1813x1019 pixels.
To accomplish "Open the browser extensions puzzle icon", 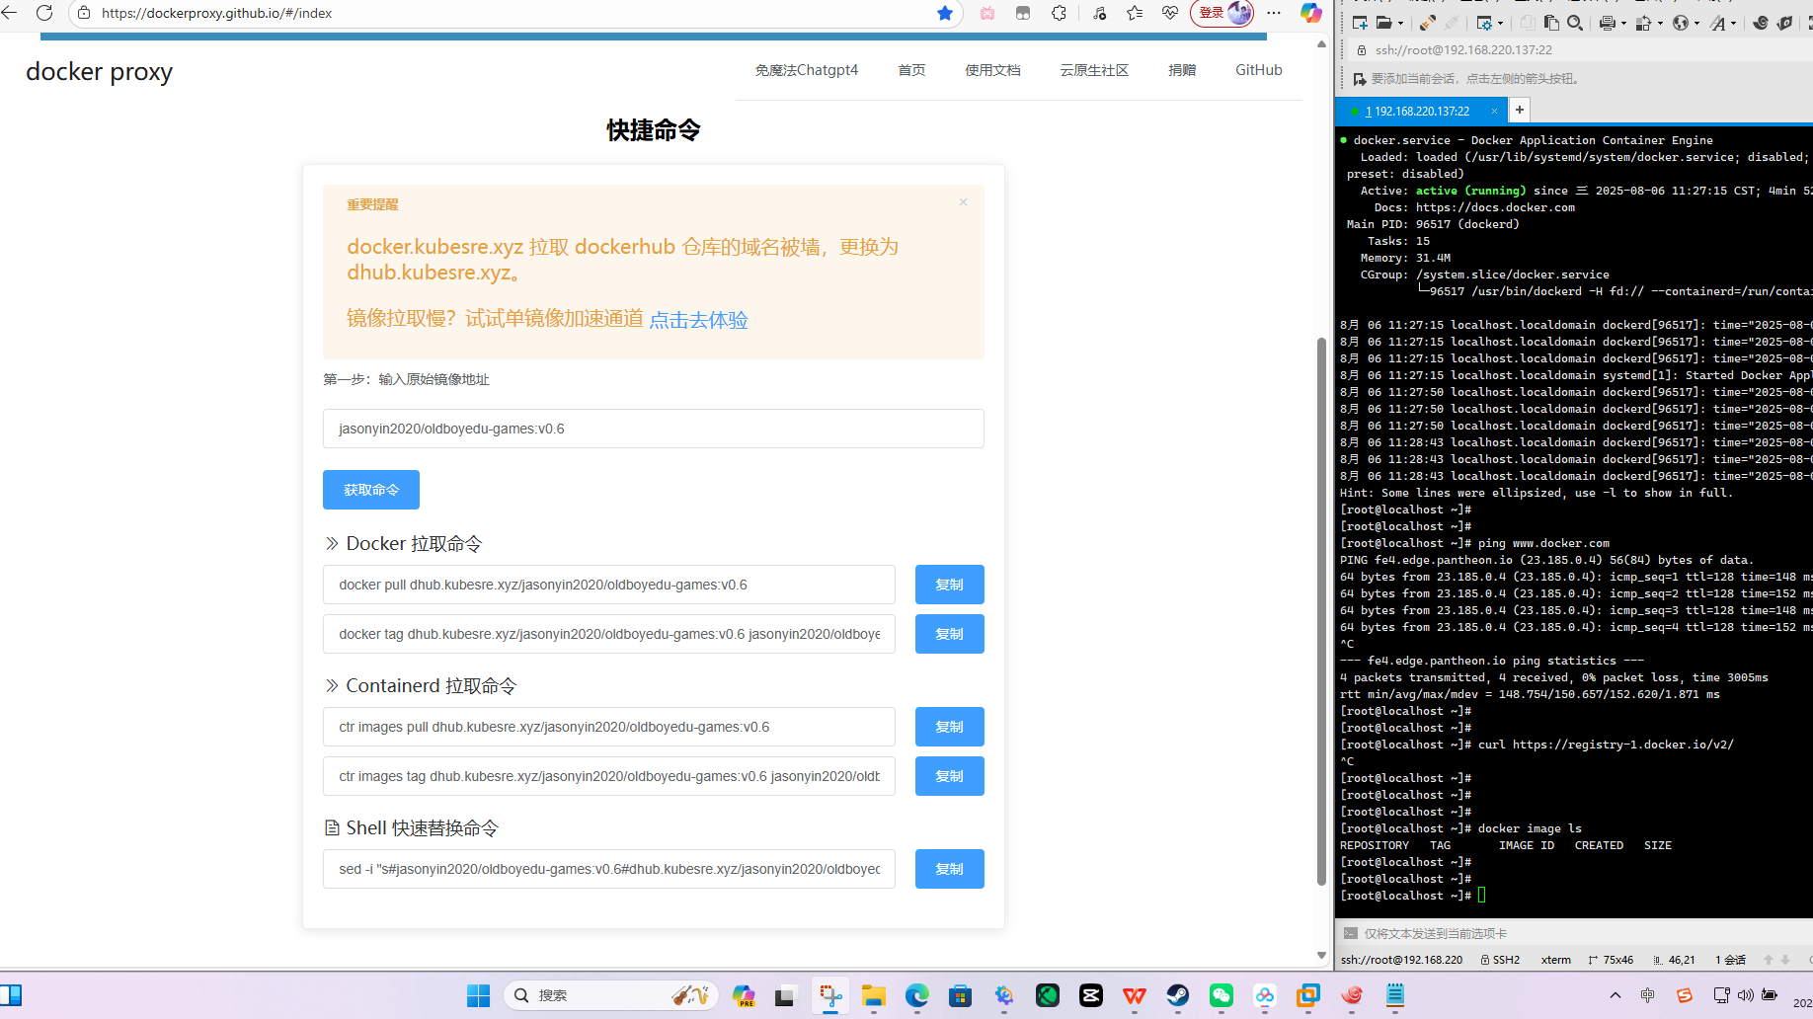I will point(1060,13).
